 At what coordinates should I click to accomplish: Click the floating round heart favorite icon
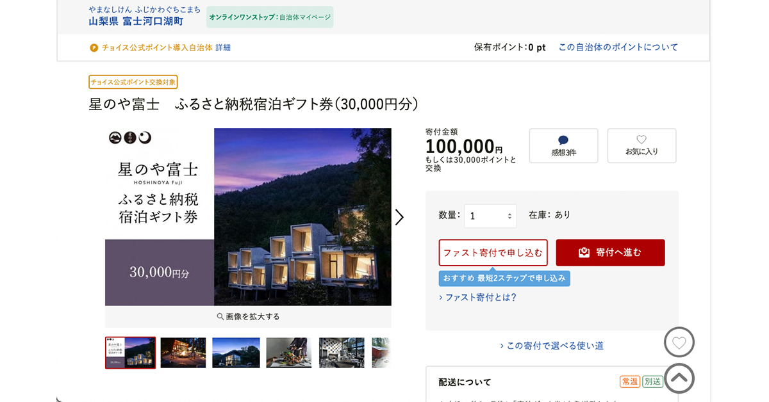(x=679, y=342)
